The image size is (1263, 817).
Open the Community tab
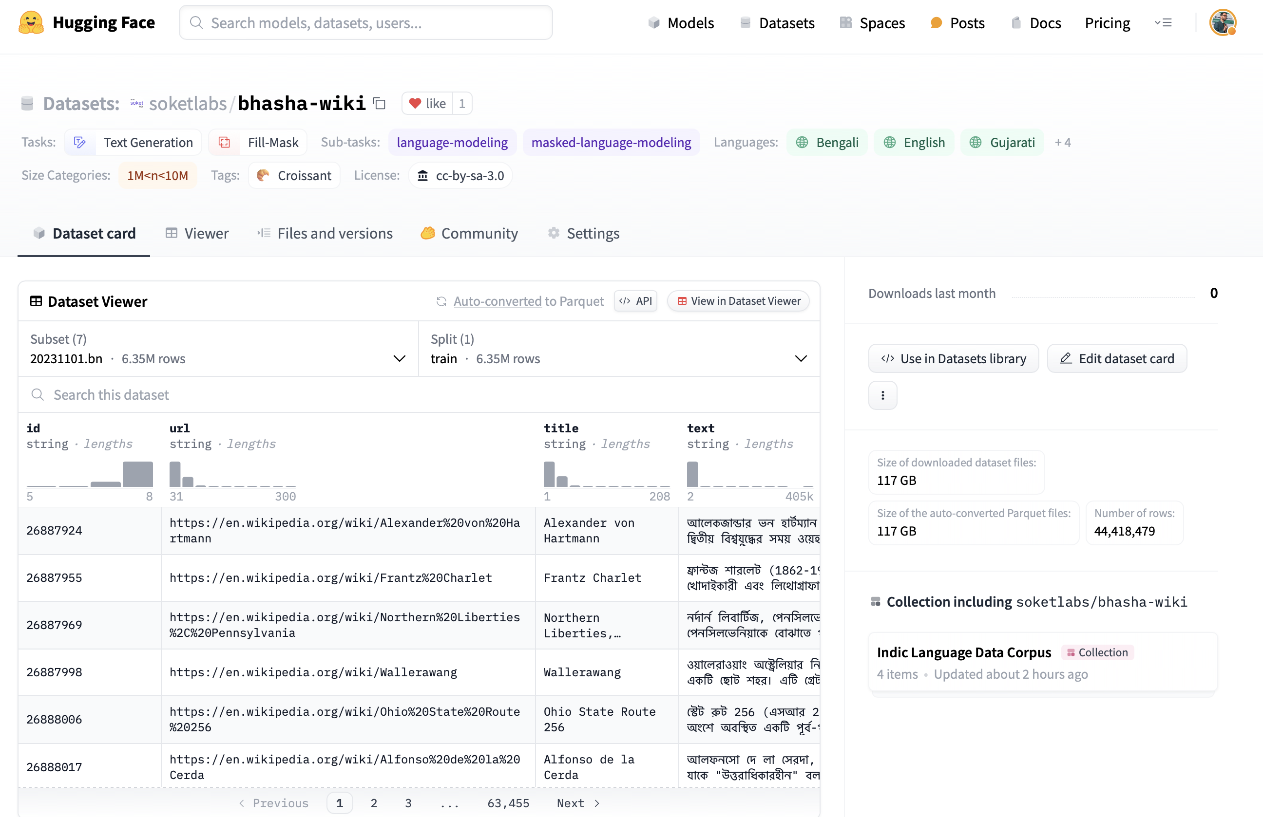point(469,233)
